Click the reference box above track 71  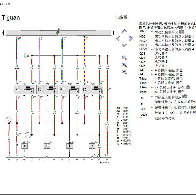click(9, 155)
